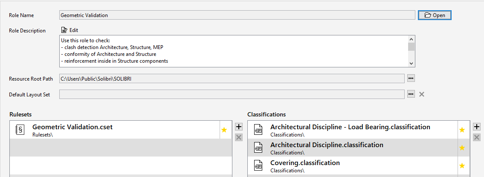Image resolution: width=484 pixels, height=177 pixels.
Task: Add a new ruleset with plus button
Action: pos(239,127)
